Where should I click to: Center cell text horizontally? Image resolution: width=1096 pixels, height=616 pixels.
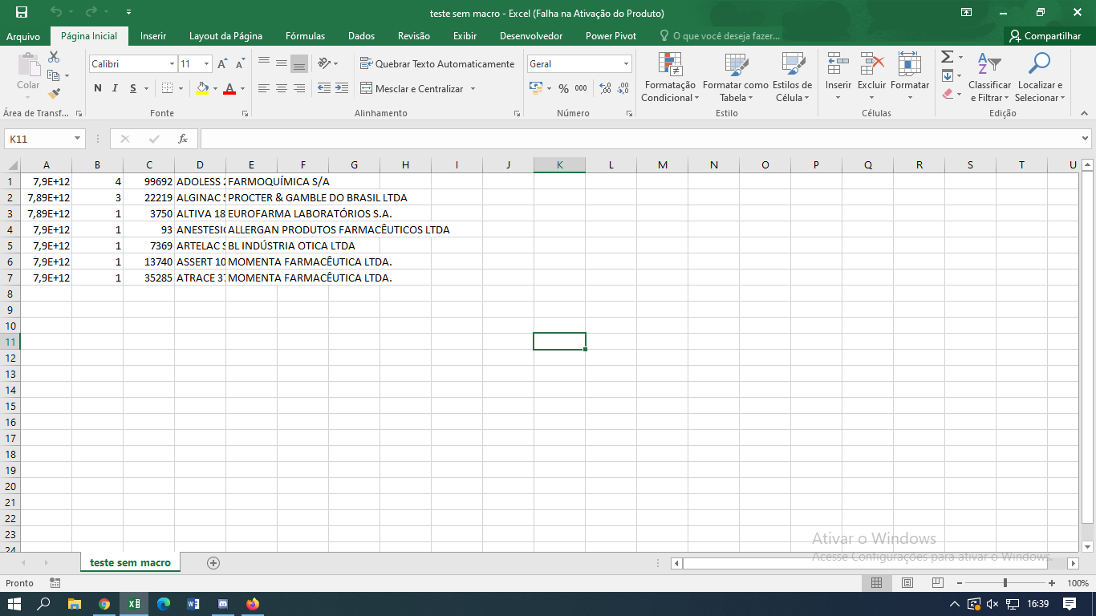click(282, 88)
